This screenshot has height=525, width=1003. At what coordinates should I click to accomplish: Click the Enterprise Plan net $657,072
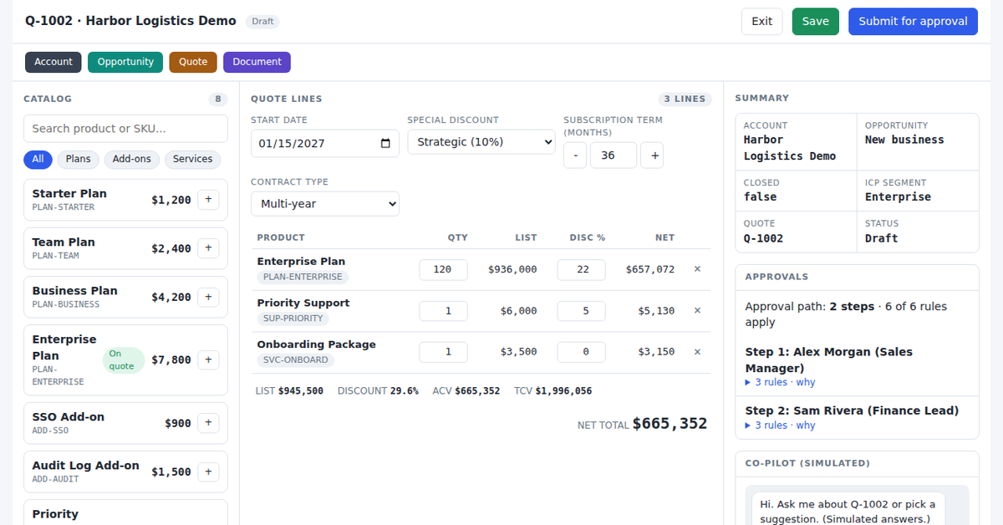pos(649,269)
